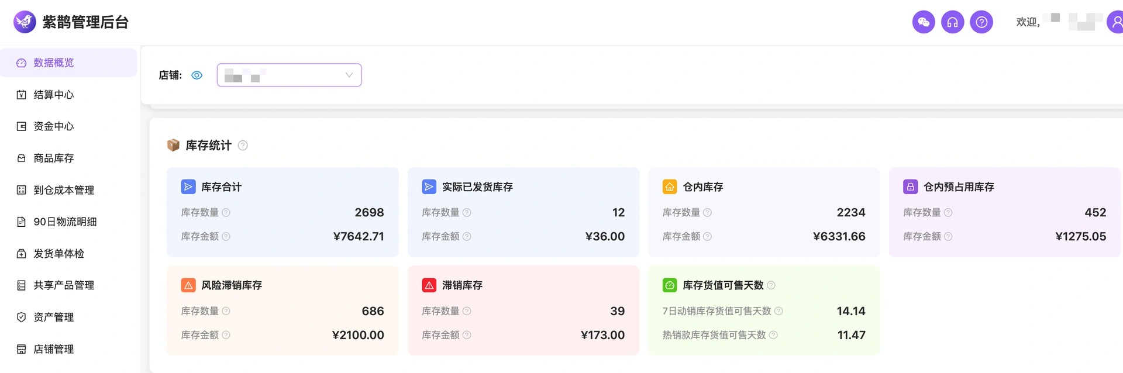Click 库存金额 help icon in 库存合计 card
The image size is (1123, 373).
coord(226,237)
